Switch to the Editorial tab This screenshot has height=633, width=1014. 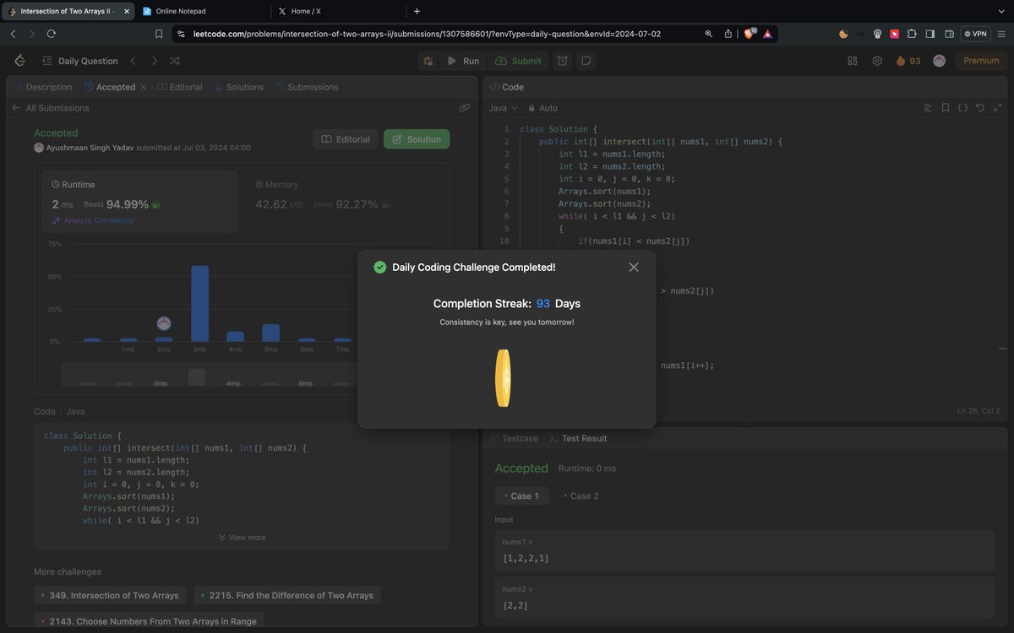[x=181, y=87]
